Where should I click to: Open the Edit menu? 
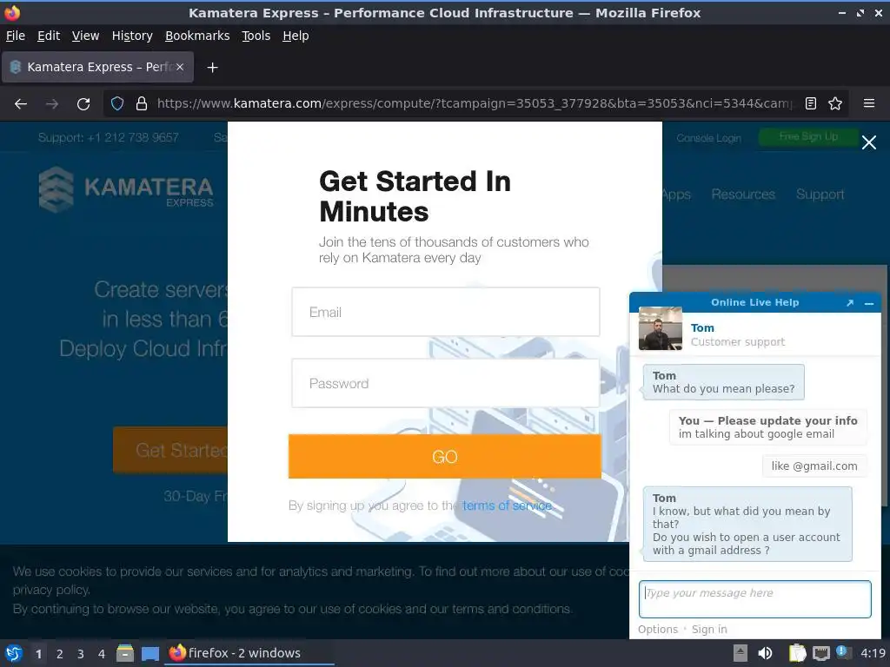[x=49, y=36]
